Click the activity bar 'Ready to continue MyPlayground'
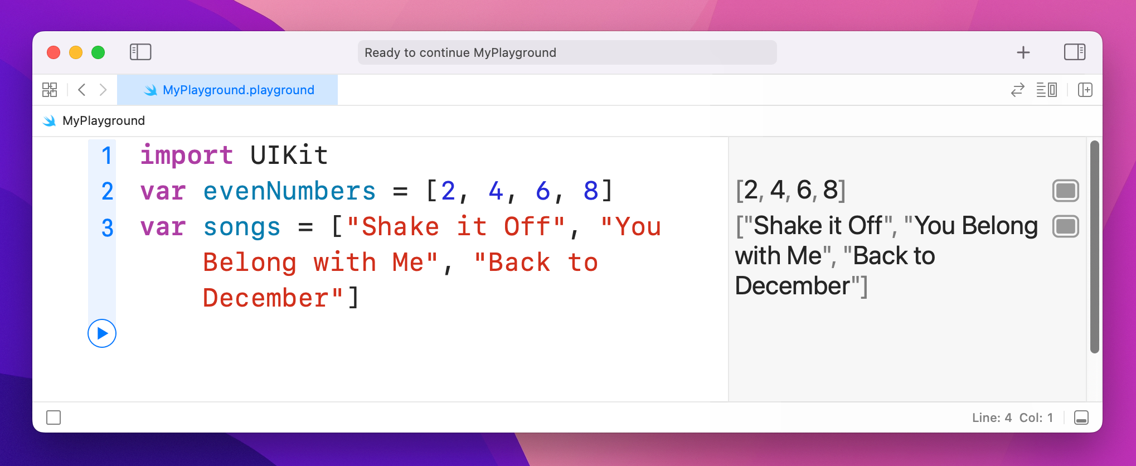The image size is (1136, 466). coord(567,52)
